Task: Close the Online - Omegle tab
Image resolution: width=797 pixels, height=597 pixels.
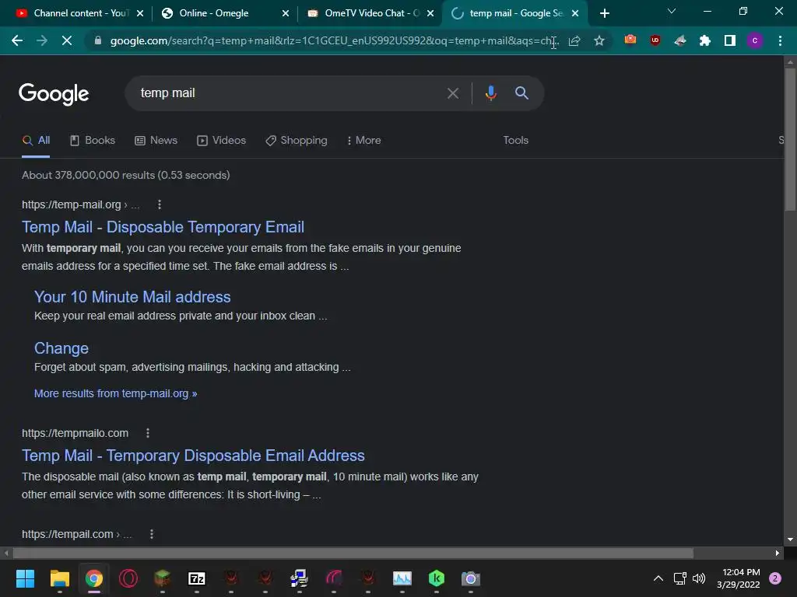Action: point(286,14)
